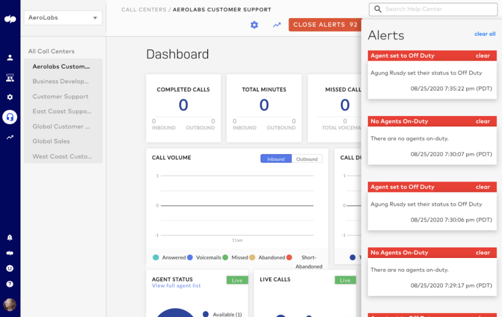Toggle the Abandoned legend yellow dot

(x=252, y=257)
